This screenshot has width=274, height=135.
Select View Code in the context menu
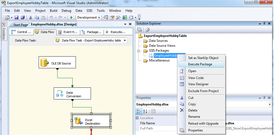point(201,78)
